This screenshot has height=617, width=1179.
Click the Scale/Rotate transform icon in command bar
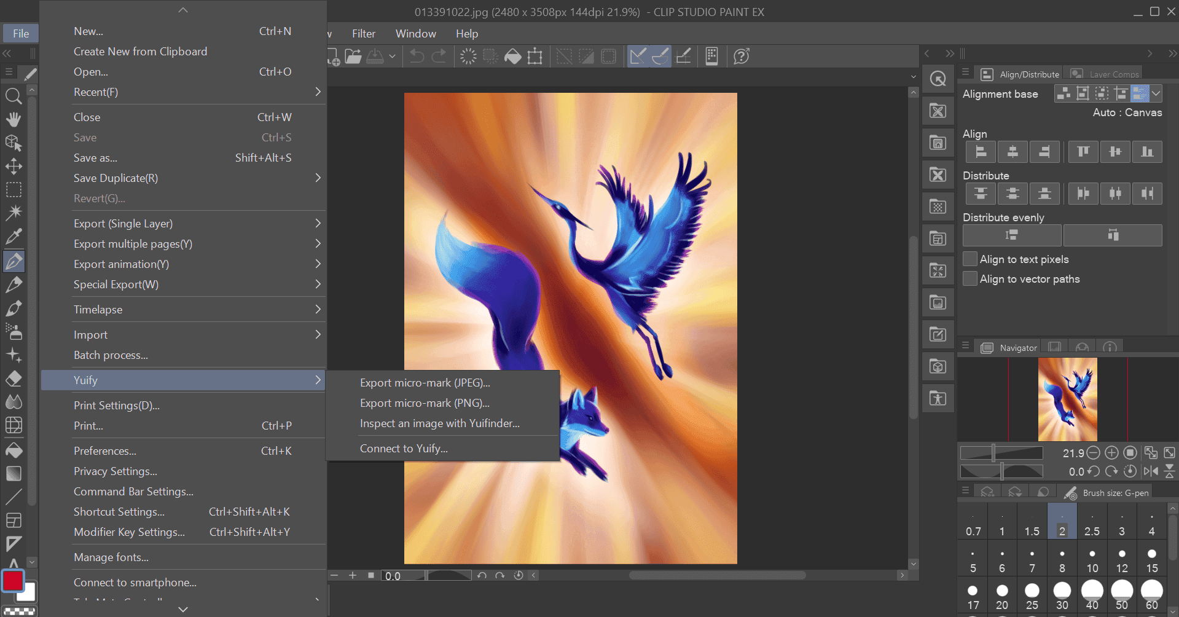coord(535,57)
